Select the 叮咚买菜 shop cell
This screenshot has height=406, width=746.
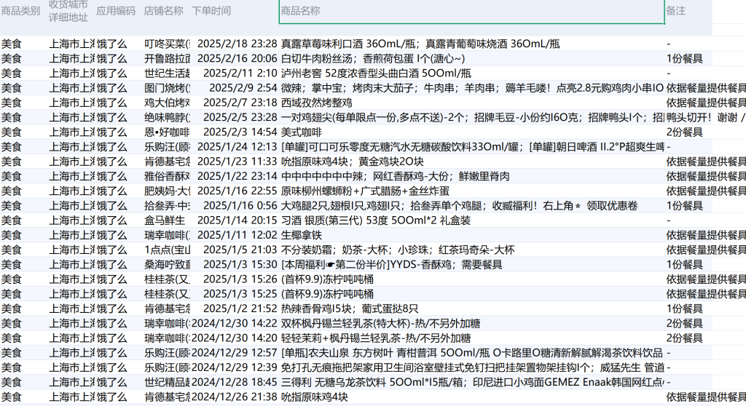pos(167,44)
